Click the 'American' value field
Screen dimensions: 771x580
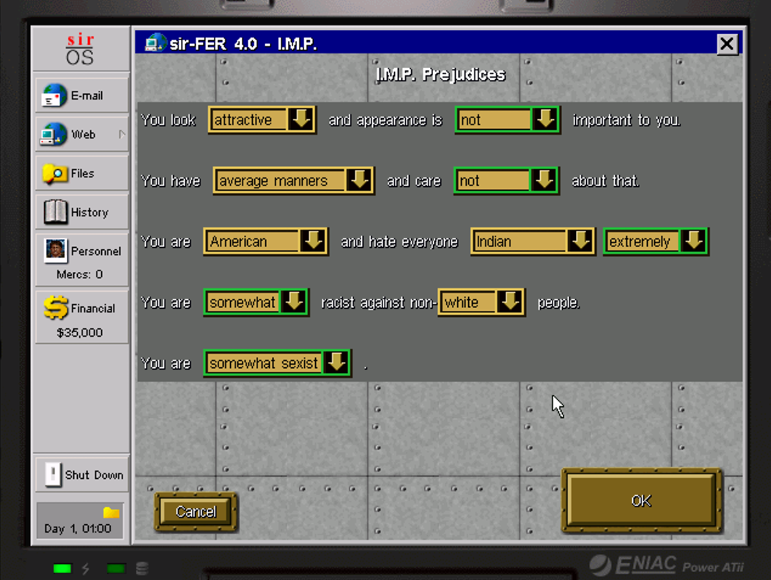[253, 241]
